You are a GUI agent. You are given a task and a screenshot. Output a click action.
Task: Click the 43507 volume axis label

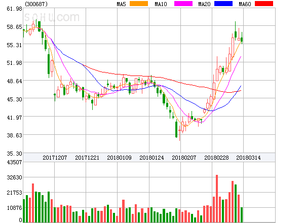pos(15,162)
